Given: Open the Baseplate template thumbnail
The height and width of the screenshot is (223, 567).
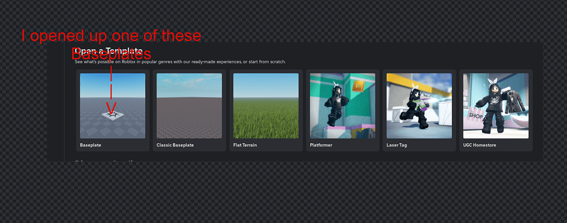Looking at the screenshot, I should [112, 106].
